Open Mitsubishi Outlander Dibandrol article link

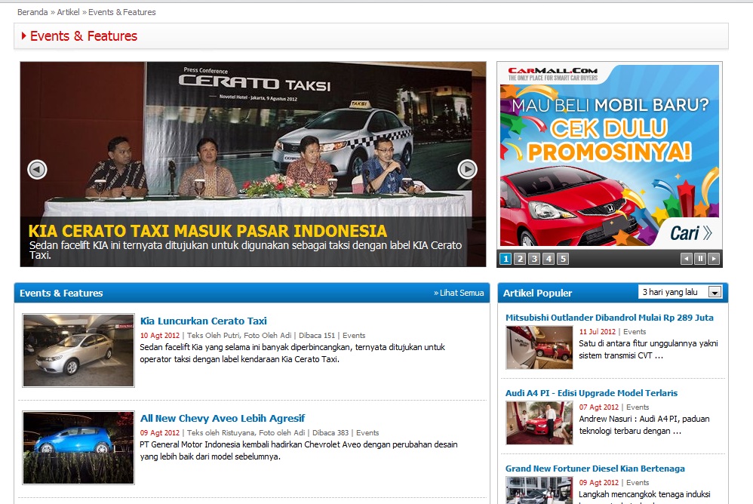(609, 318)
